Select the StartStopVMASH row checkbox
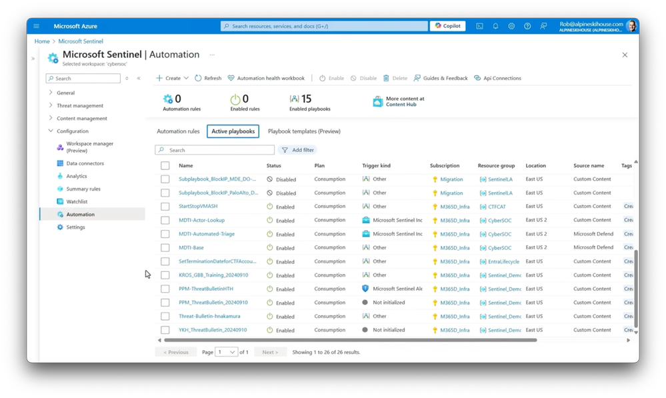 165,207
